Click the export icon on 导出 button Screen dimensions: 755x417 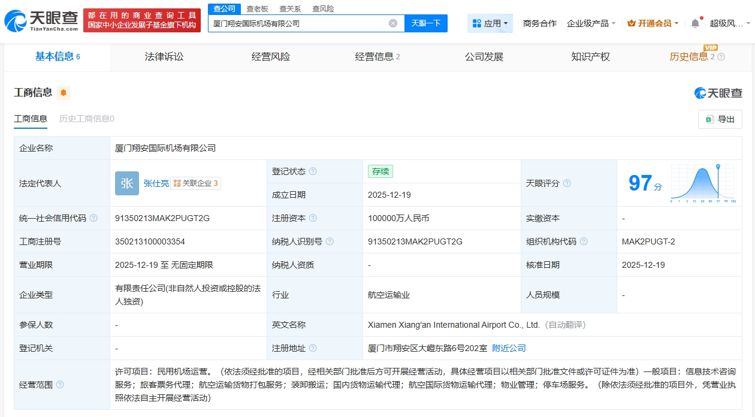pyautogui.click(x=709, y=119)
